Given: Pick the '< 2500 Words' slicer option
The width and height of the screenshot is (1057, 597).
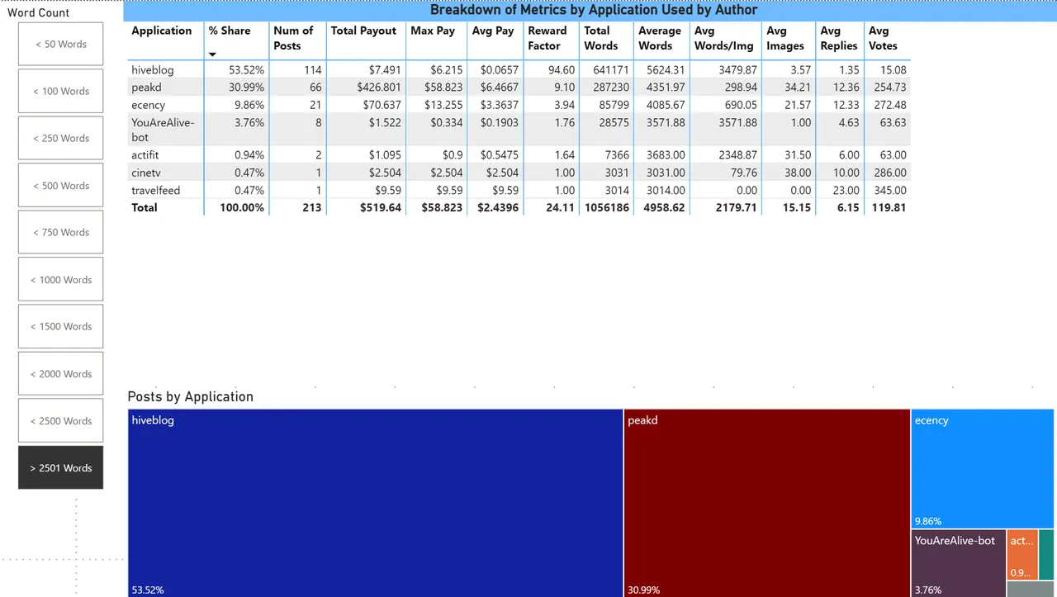Looking at the screenshot, I should click(x=61, y=421).
